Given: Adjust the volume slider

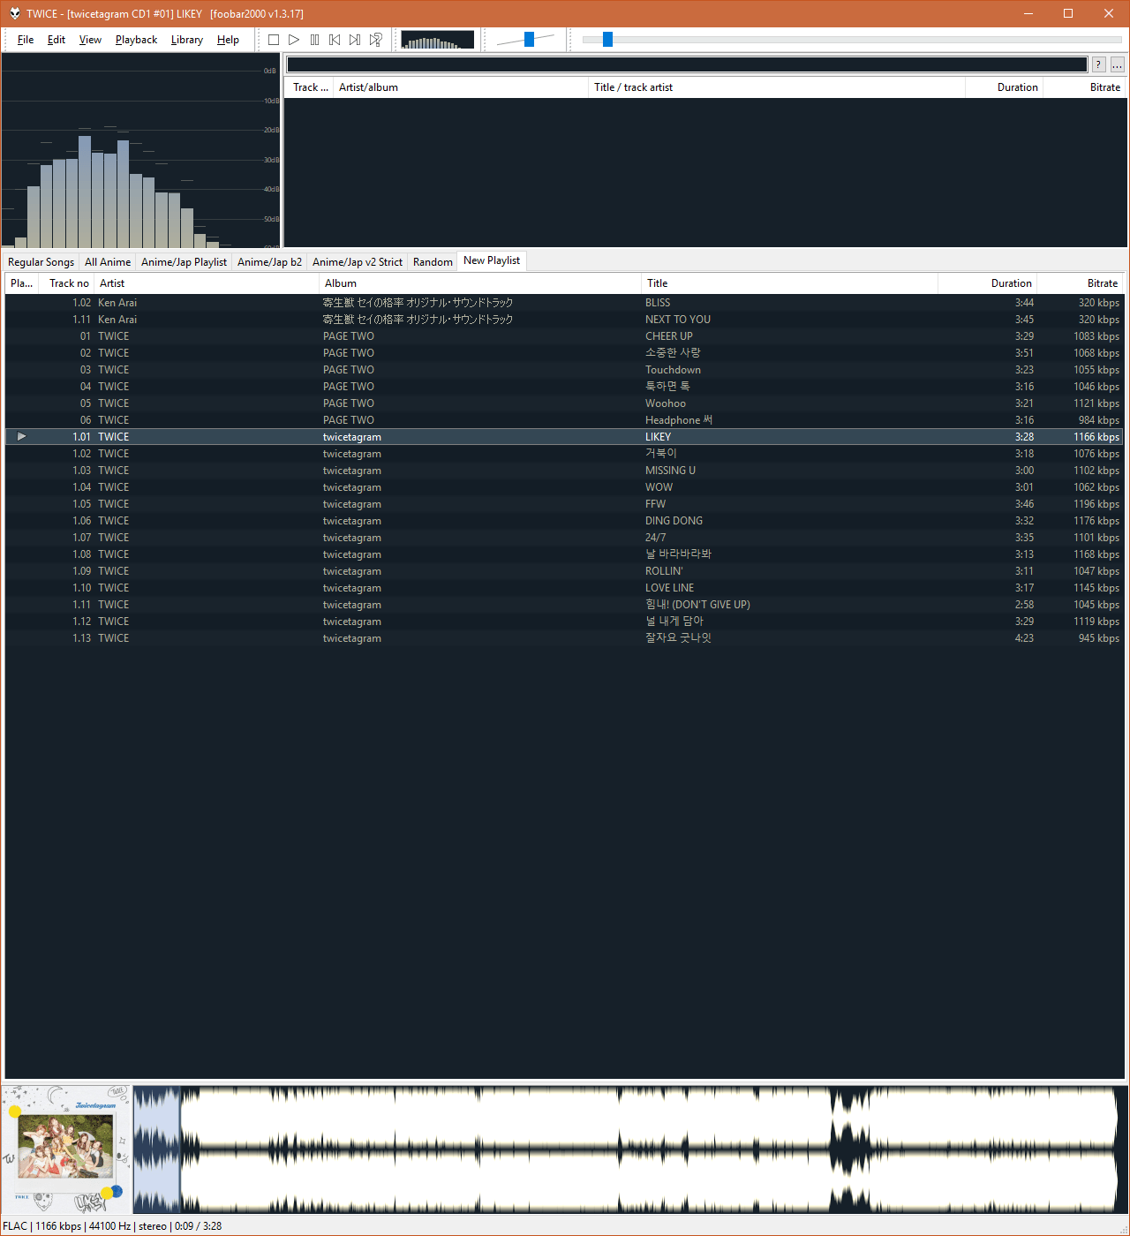Looking at the screenshot, I should point(530,39).
